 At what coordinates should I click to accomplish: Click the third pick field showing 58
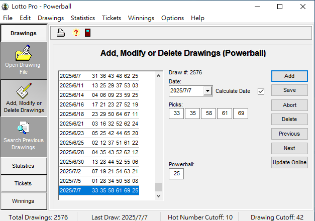[x=208, y=114]
